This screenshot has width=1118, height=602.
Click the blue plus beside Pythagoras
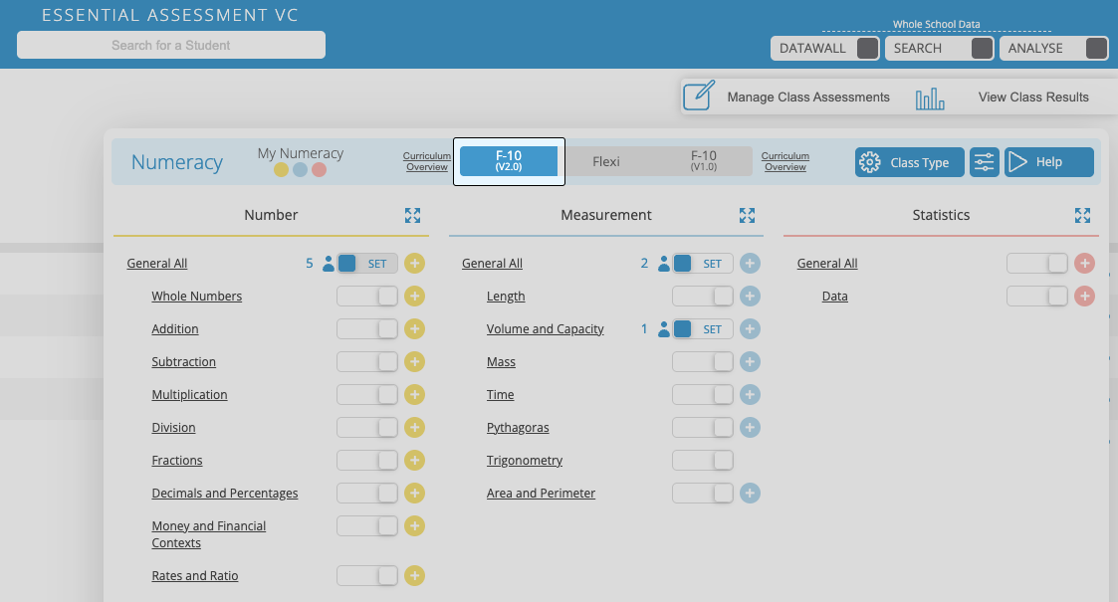[750, 427]
